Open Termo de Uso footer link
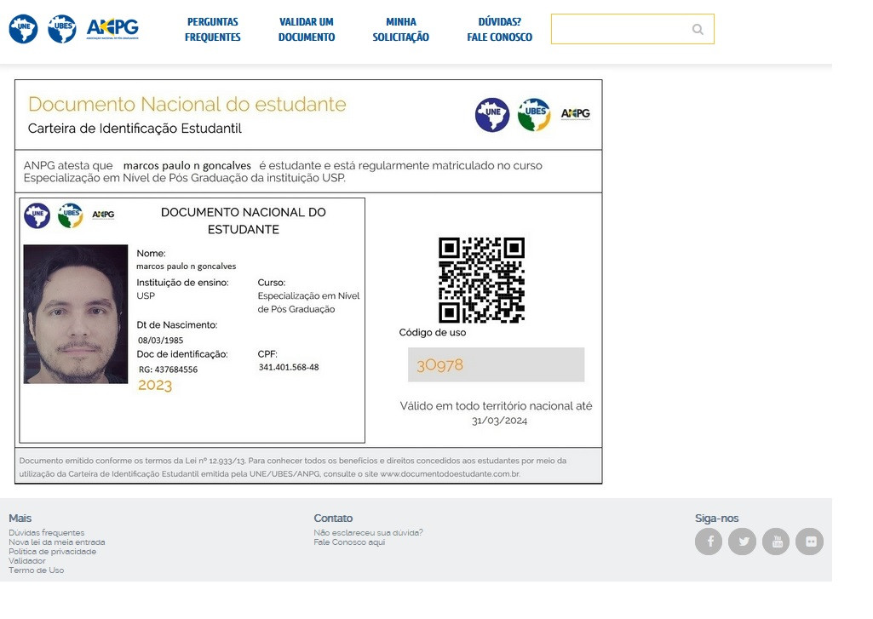 tap(36, 570)
